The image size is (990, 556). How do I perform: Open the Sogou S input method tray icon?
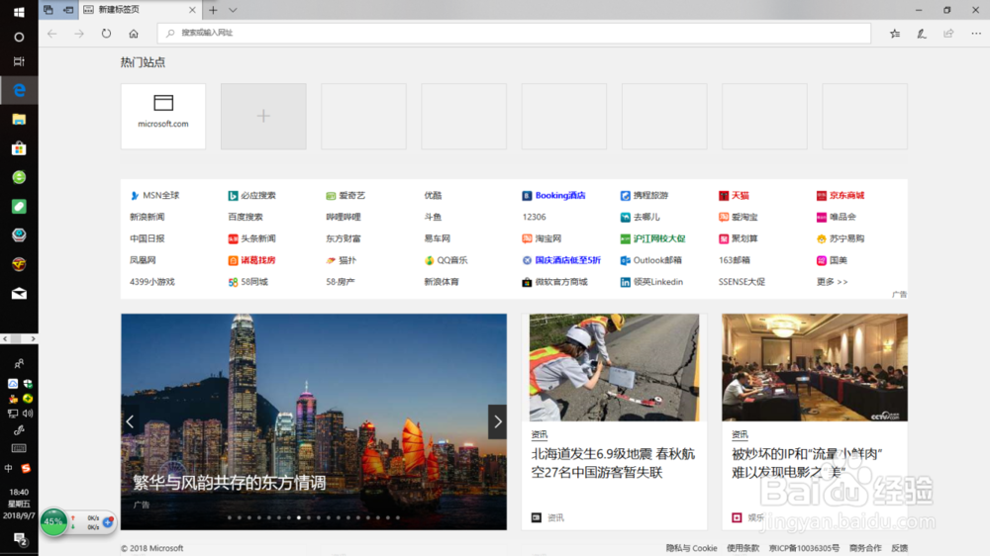tap(26, 468)
